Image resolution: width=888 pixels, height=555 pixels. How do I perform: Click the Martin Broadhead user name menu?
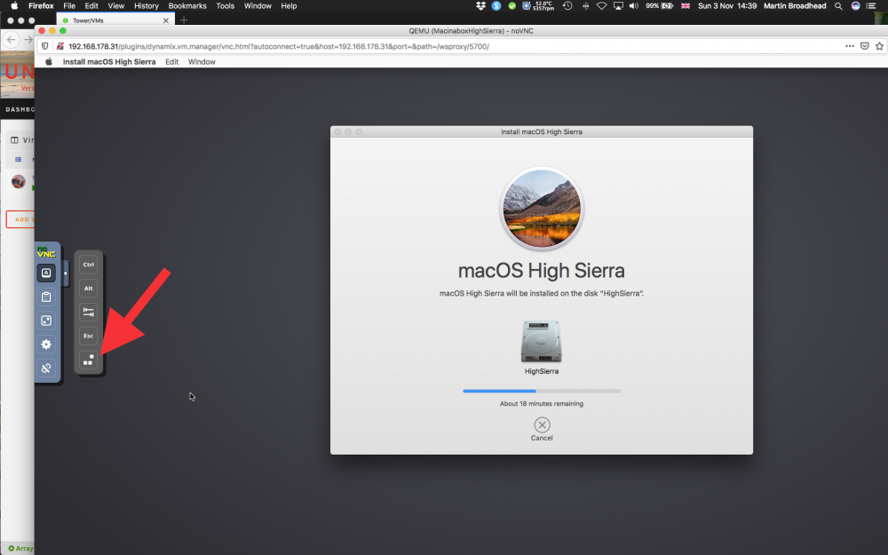[x=795, y=5]
